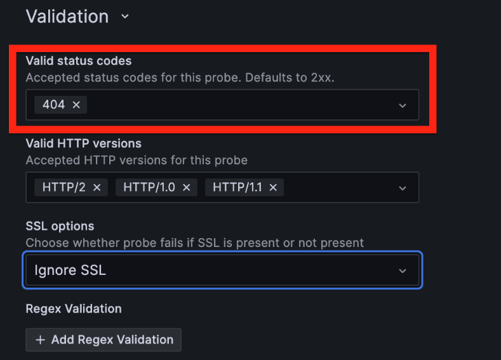501x360 pixels.
Task: Click empty space in HTTP versions field
Action: pyautogui.click(x=338, y=187)
